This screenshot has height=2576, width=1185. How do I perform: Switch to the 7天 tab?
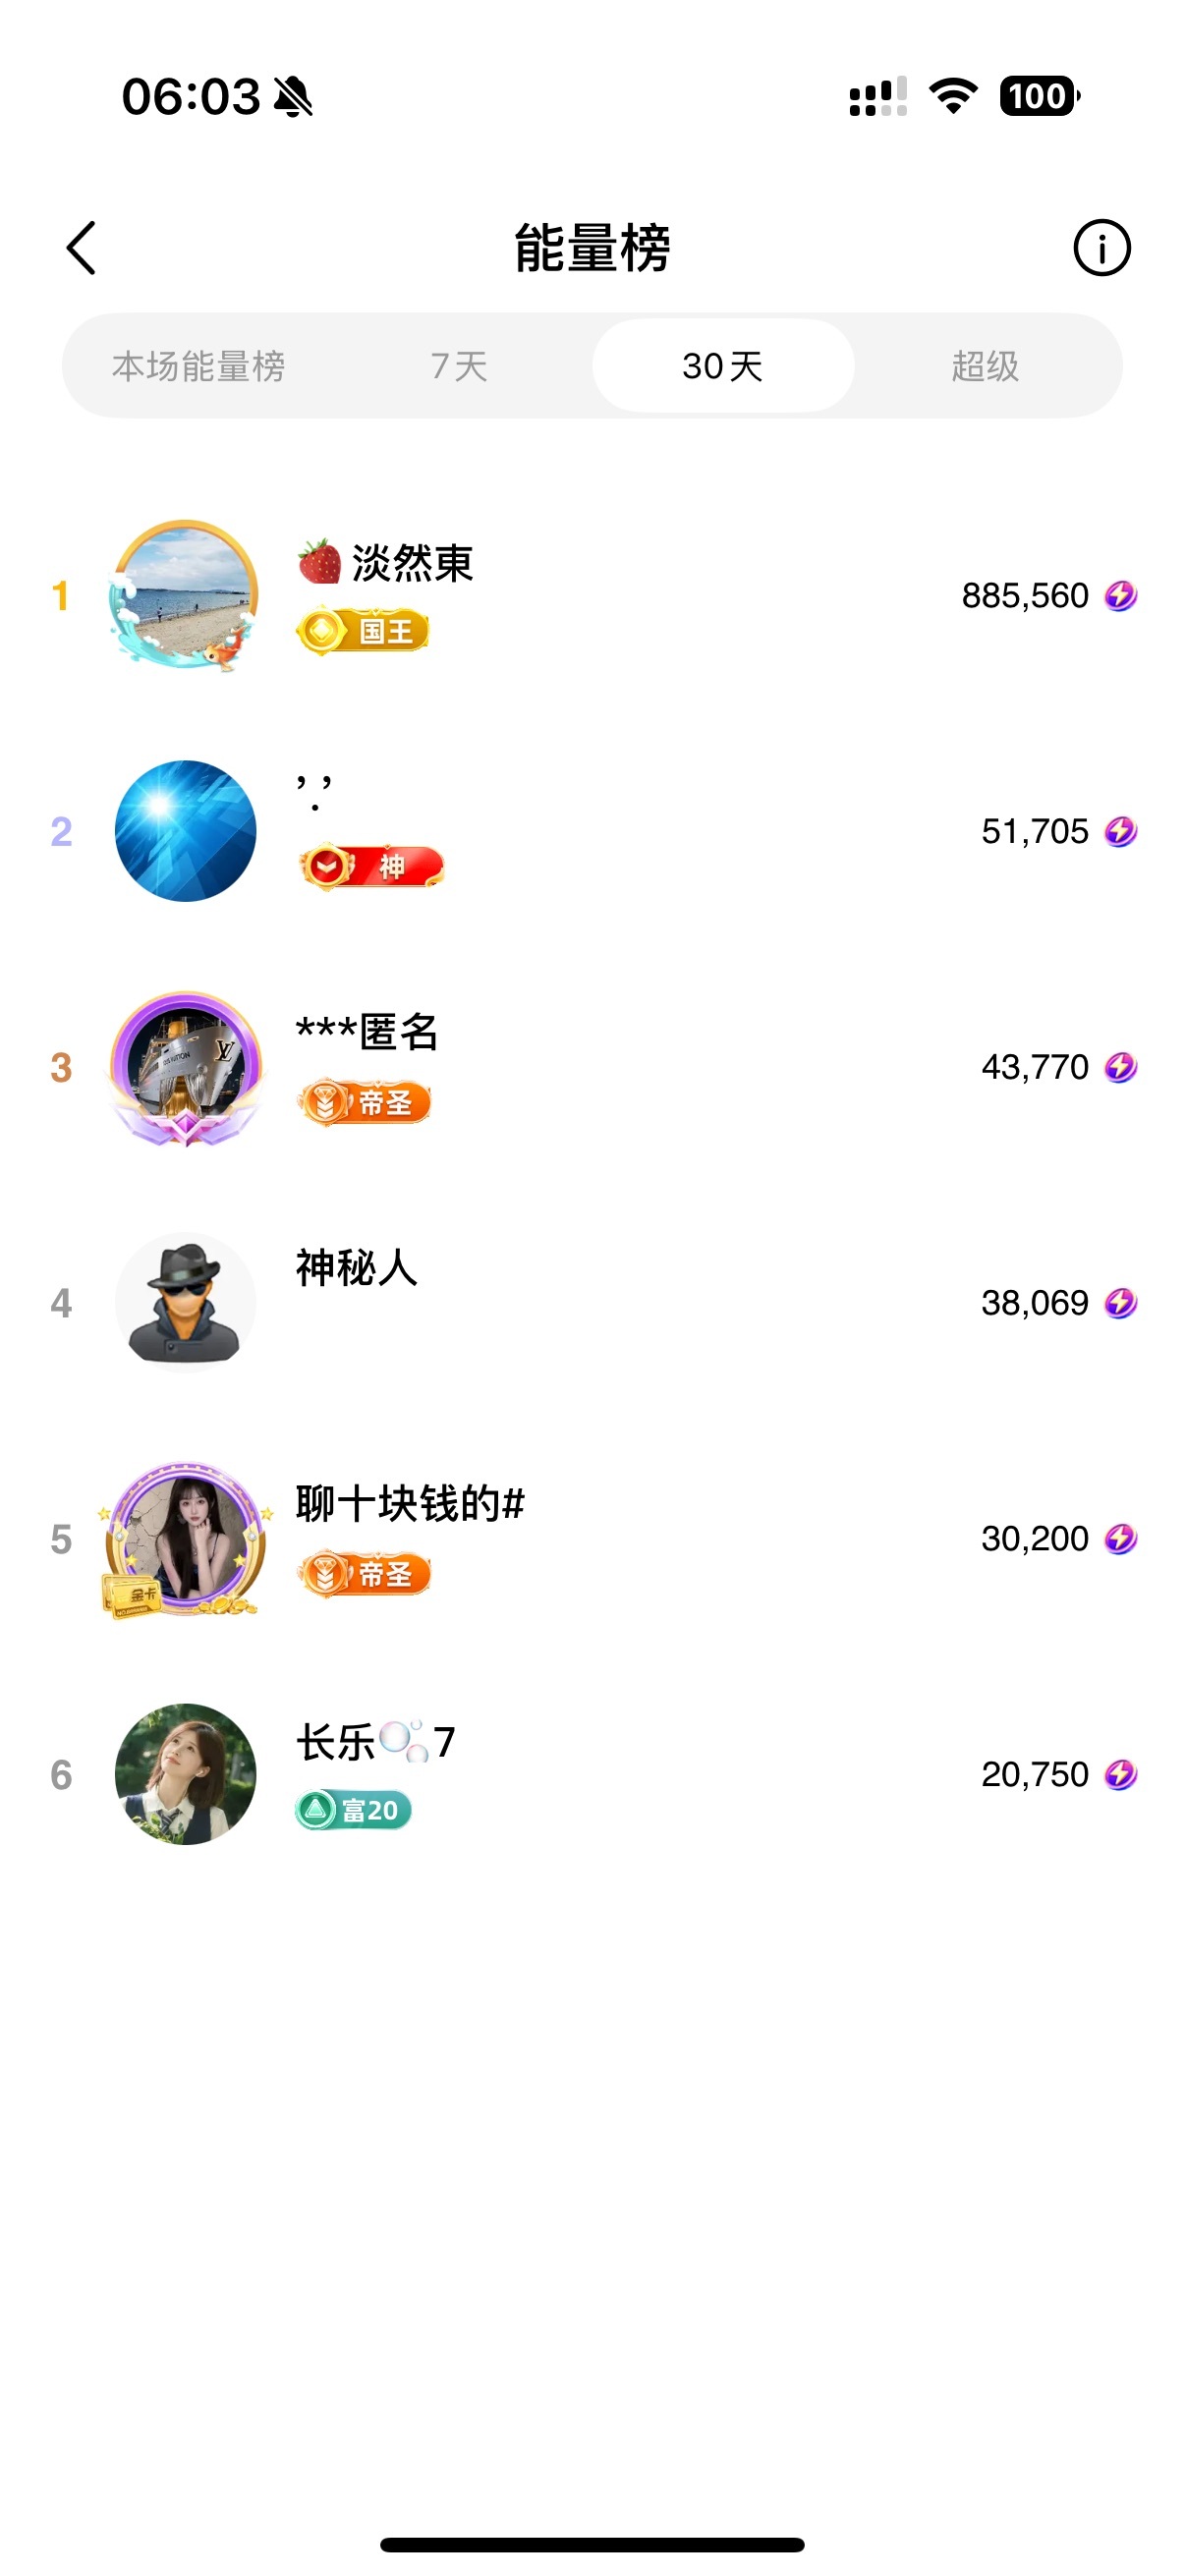pyautogui.click(x=459, y=366)
